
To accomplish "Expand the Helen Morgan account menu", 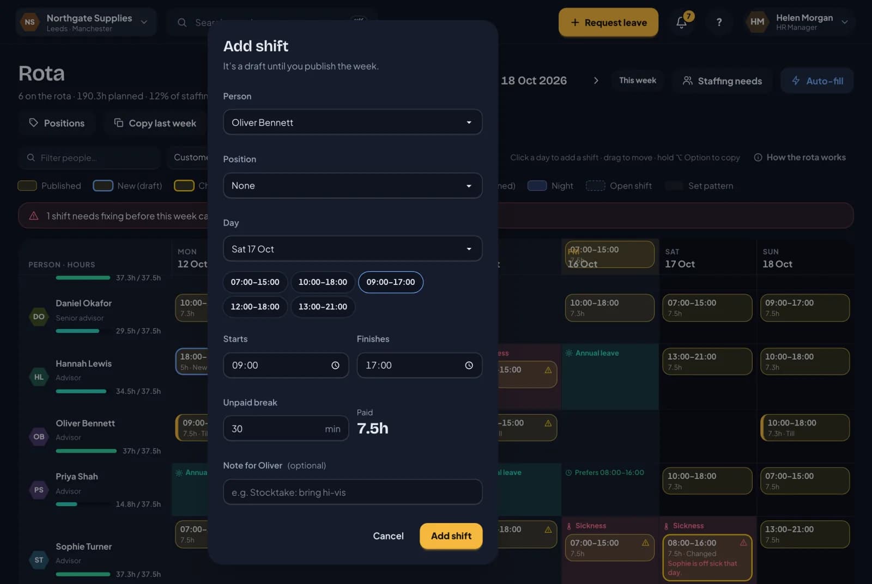I will [799, 22].
